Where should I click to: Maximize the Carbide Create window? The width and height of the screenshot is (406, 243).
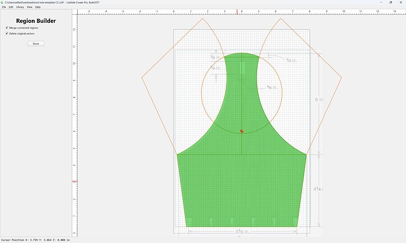pos(391,2)
